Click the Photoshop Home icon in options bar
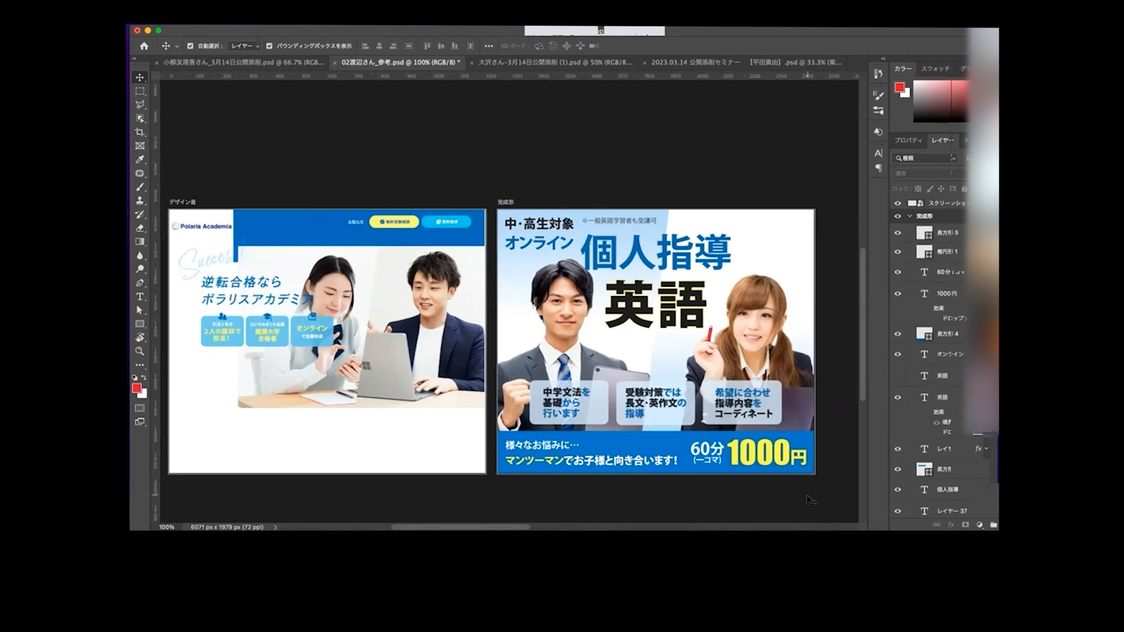Viewport: 1124px width, 632px height. click(x=144, y=46)
